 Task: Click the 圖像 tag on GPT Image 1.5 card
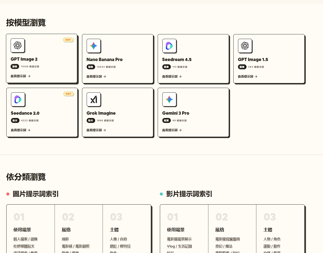(x=242, y=67)
